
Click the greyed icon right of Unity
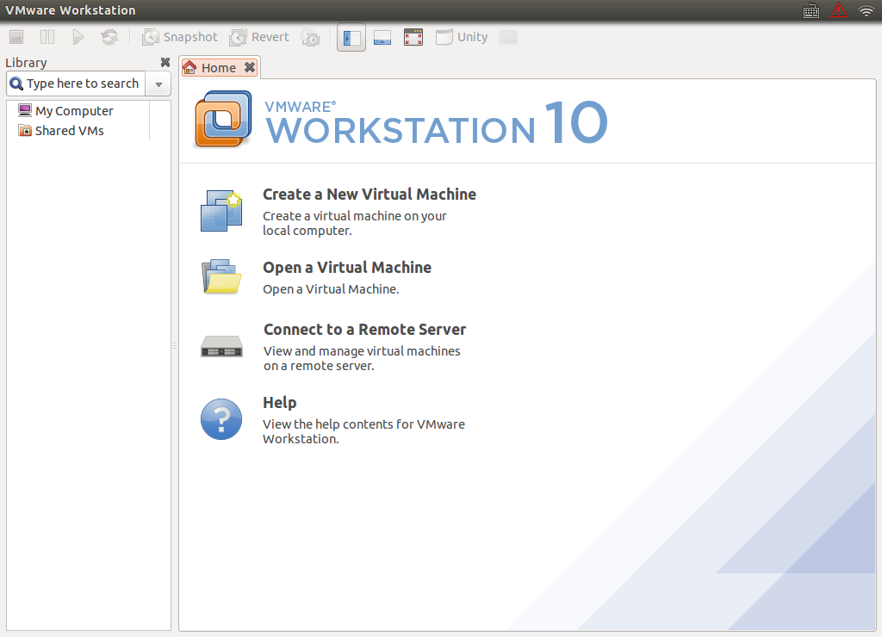pos(508,37)
